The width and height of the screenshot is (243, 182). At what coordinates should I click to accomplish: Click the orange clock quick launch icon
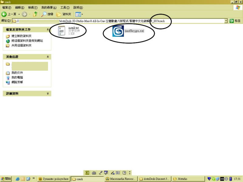point(23,179)
